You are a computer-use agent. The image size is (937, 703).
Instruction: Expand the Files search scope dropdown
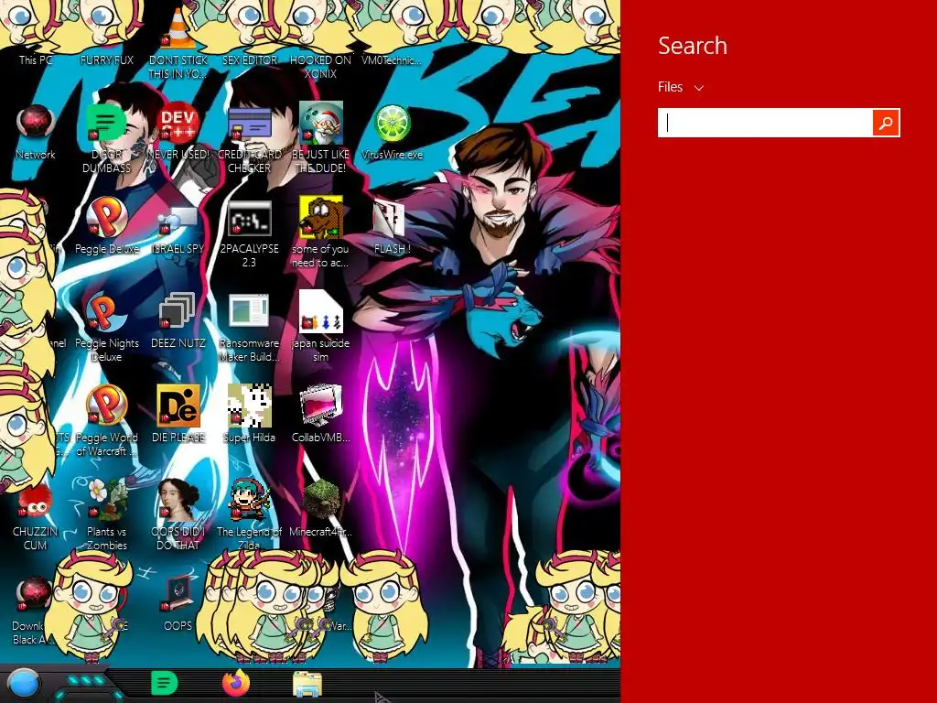[x=681, y=87]
